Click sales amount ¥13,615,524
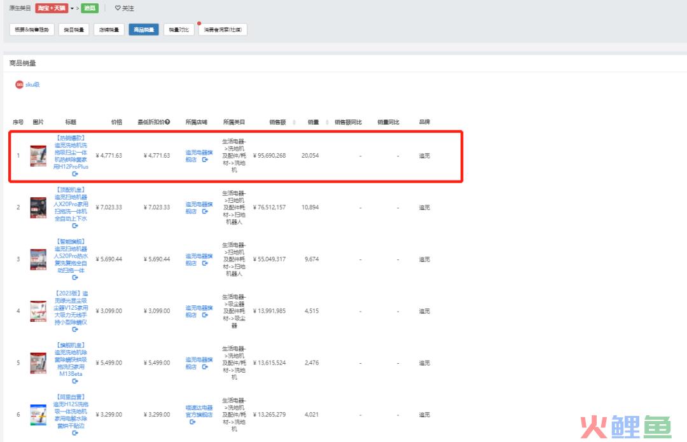This screenshot has width=687, height=442. click(x=270, y=363)
